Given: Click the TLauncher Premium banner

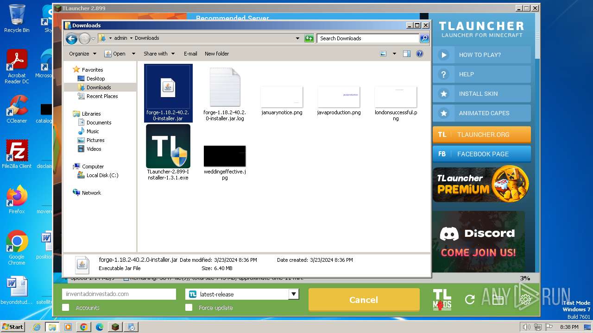Looking at the screenshot, I should [481, 185].
